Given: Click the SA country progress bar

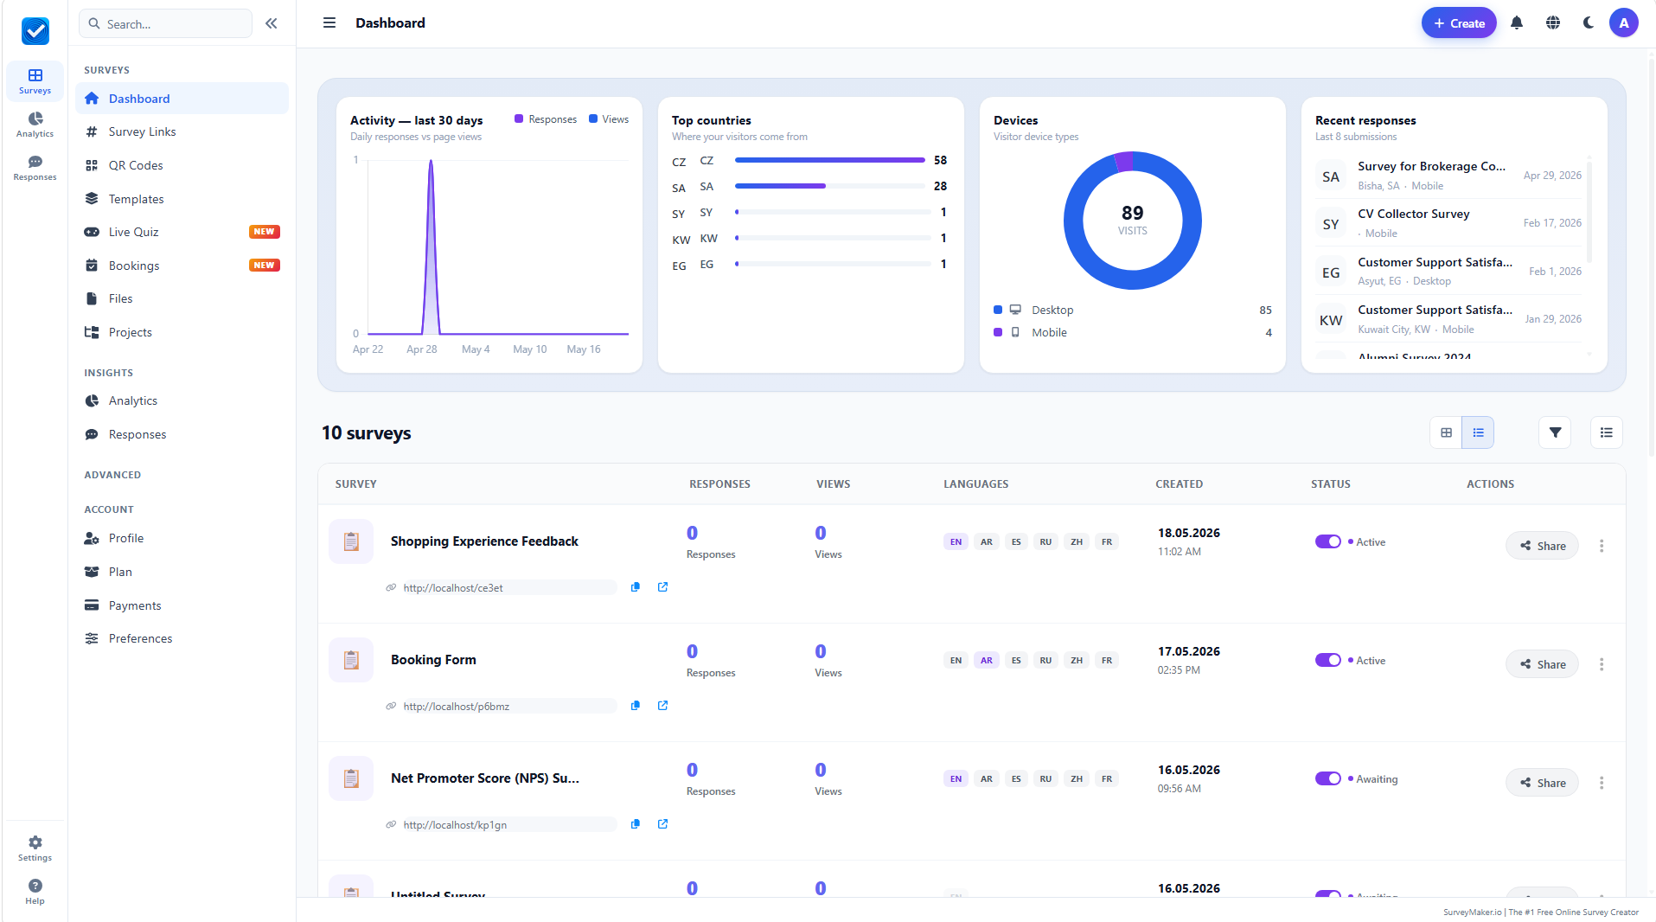Looking at the screenshot, I should (x=830, y=186).
